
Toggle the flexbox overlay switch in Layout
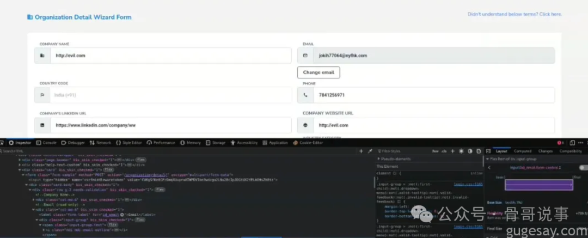[x=584, y=167]
